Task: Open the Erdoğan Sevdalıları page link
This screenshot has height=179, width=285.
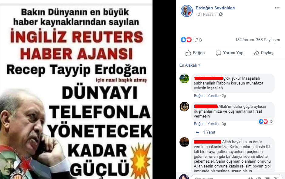Action: 215,8
